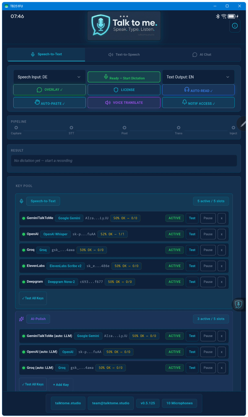Click the Trans pipeline step marker

click(x=179, y=128)
